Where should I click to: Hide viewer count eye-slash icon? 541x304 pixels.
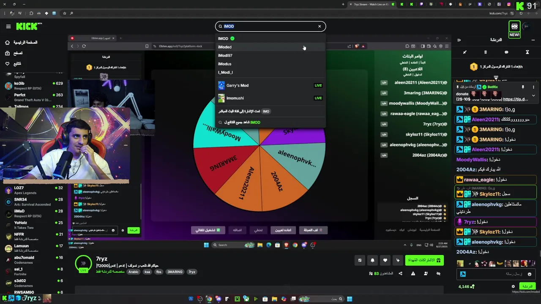point(438,274)
